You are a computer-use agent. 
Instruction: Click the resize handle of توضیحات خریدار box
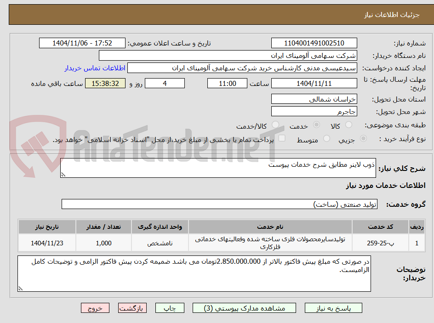tap(20, 289)
